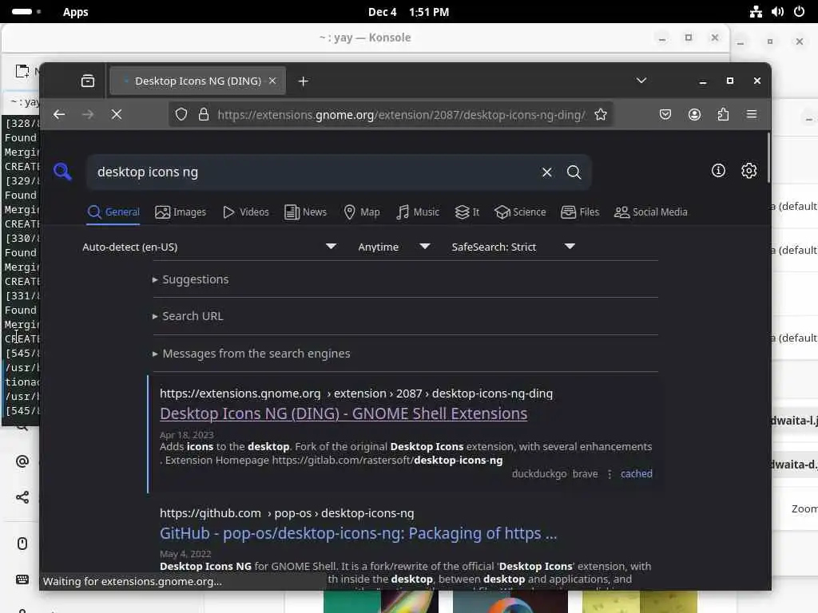818x613 pixels.
Task: Click the github.com result URL
Action: tap(287, 513)
